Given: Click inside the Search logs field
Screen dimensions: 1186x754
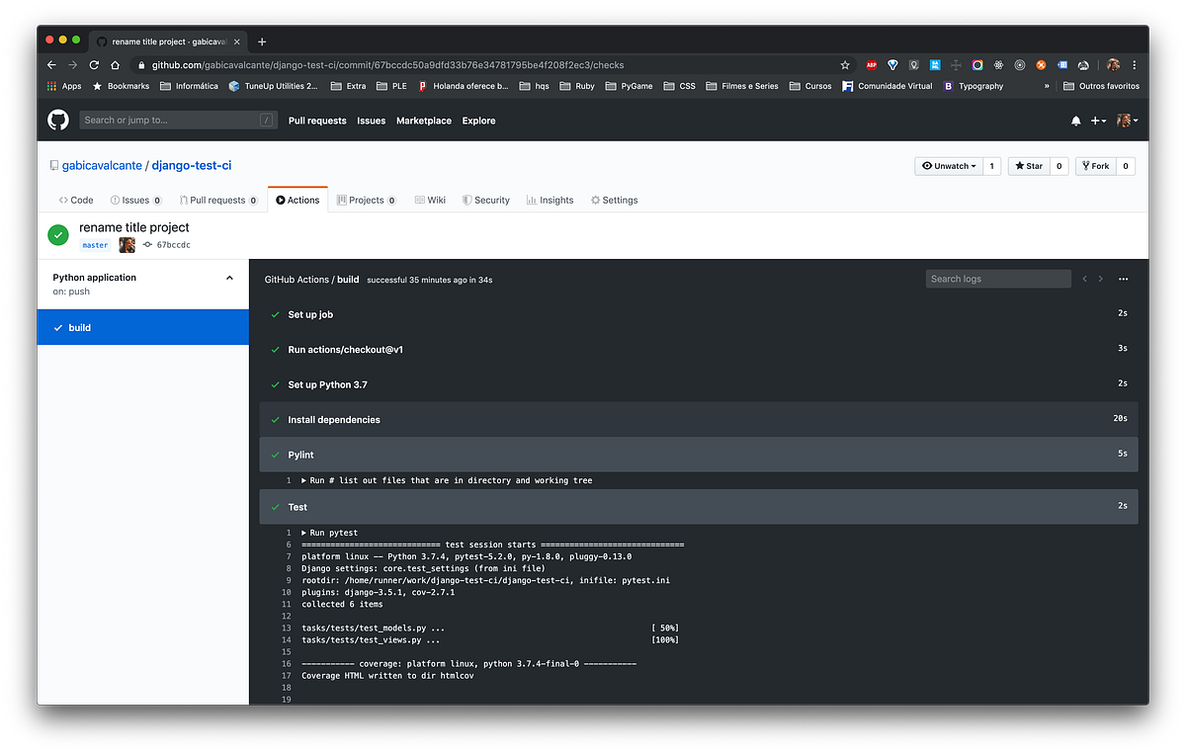Looking at the screenshot, I should [x=997, y=279].
